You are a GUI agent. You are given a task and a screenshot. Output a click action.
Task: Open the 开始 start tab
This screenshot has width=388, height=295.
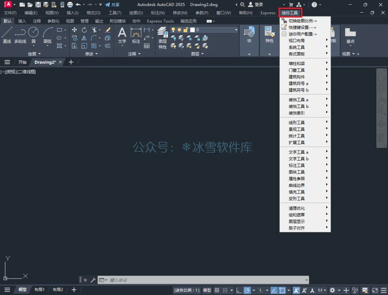pyautogui.click(x=22, y=62)
